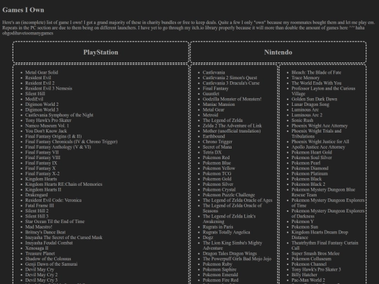
Task: Select 'Namco Museum Vol. 1'
Action: coord(47,126)
